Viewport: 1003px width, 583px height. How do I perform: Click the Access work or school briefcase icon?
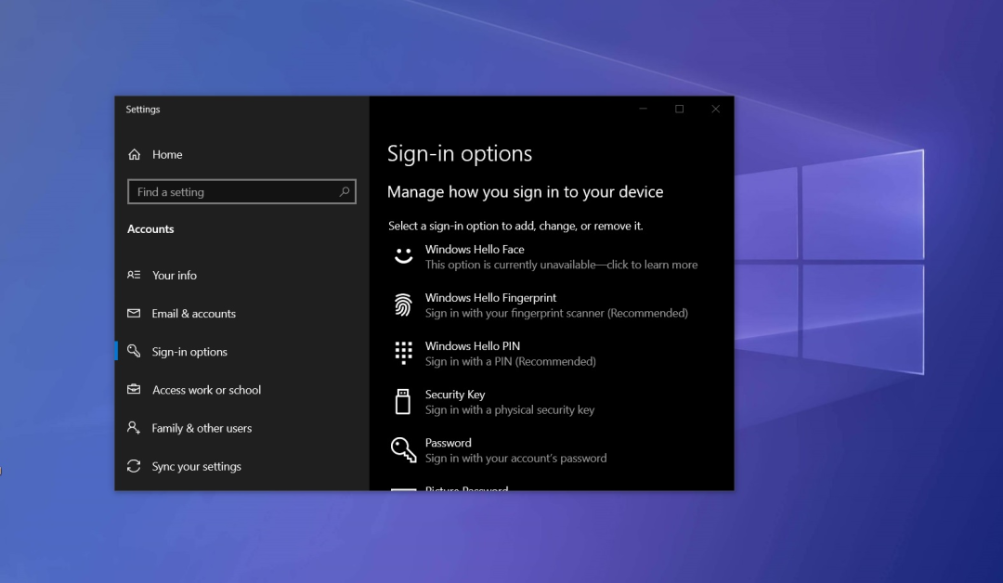135,390
